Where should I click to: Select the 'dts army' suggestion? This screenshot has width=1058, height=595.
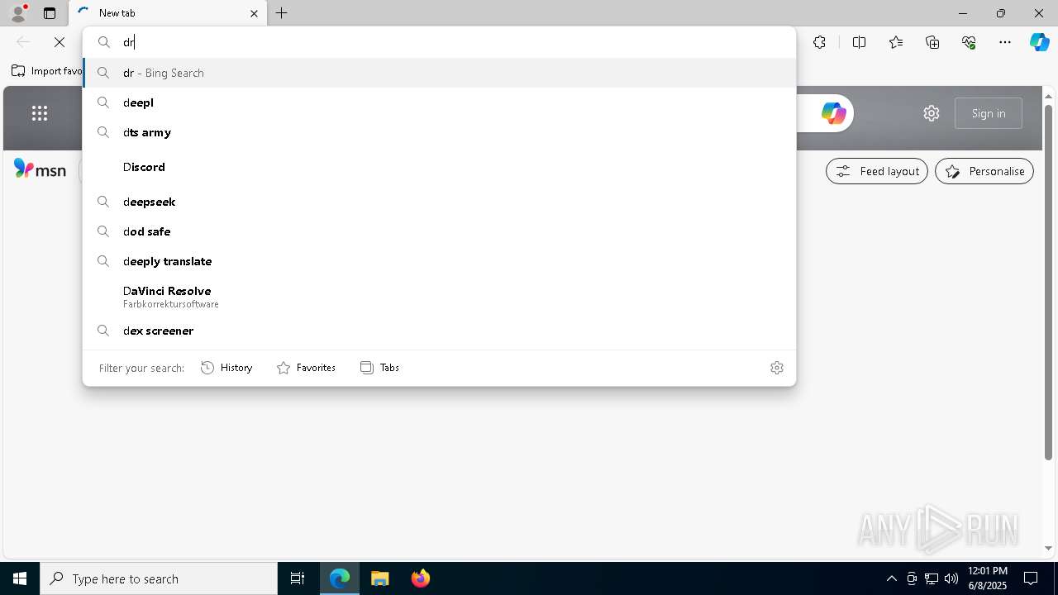click(439, 132)
